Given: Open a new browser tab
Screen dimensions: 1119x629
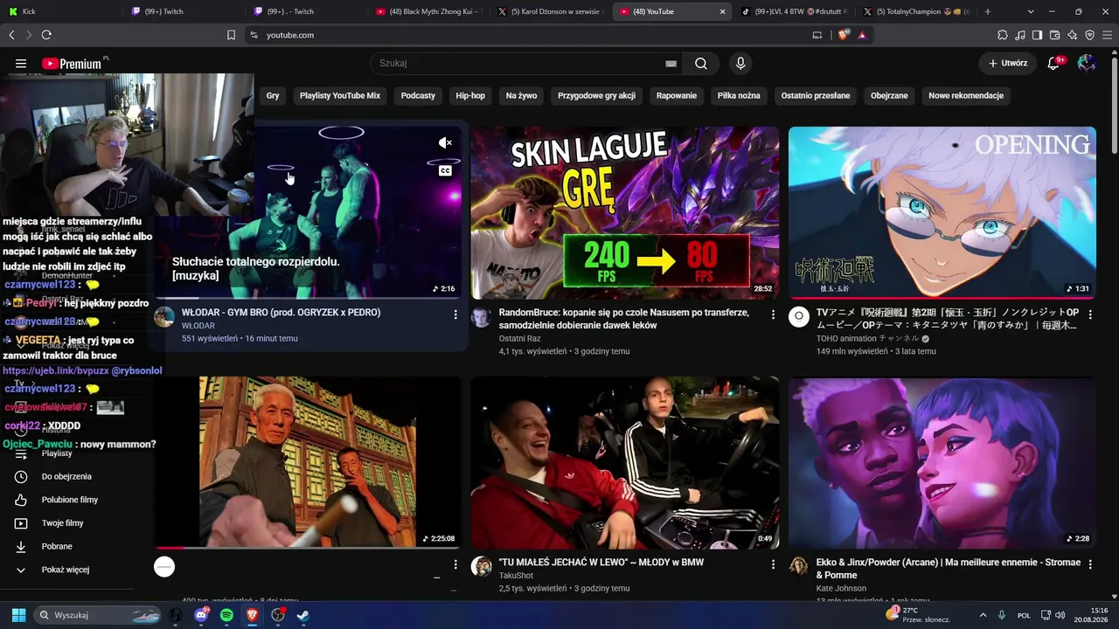Looking at the screenshot, I should point(988,11).
